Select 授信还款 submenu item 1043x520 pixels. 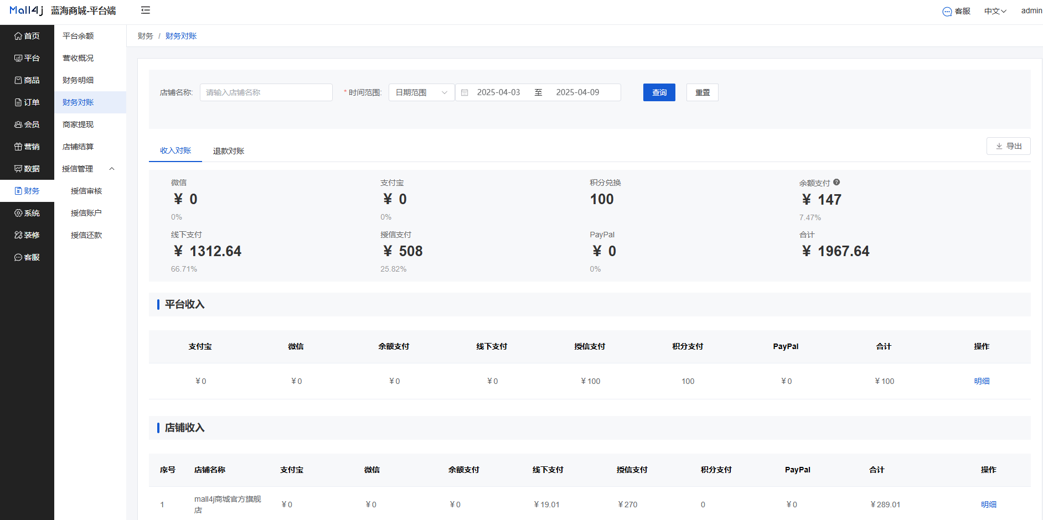point(90,235)
